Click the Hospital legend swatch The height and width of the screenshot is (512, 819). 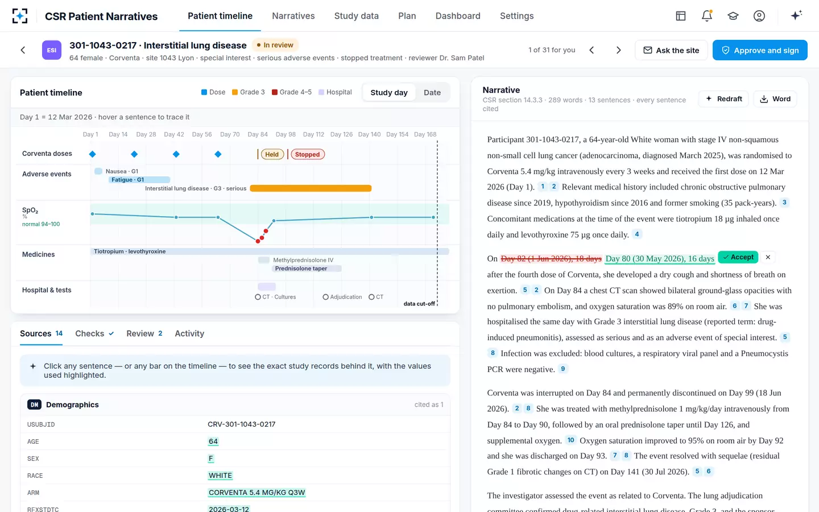point(321,92)
